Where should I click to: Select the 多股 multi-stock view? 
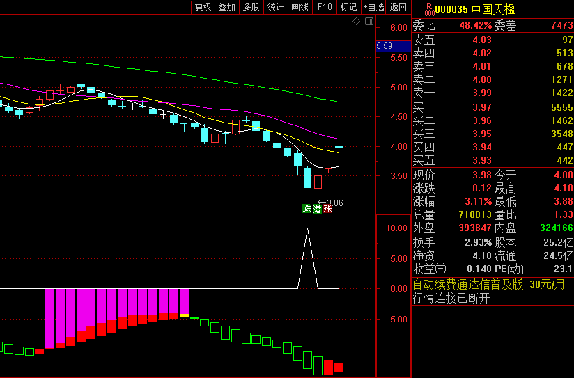coord(251,7)
